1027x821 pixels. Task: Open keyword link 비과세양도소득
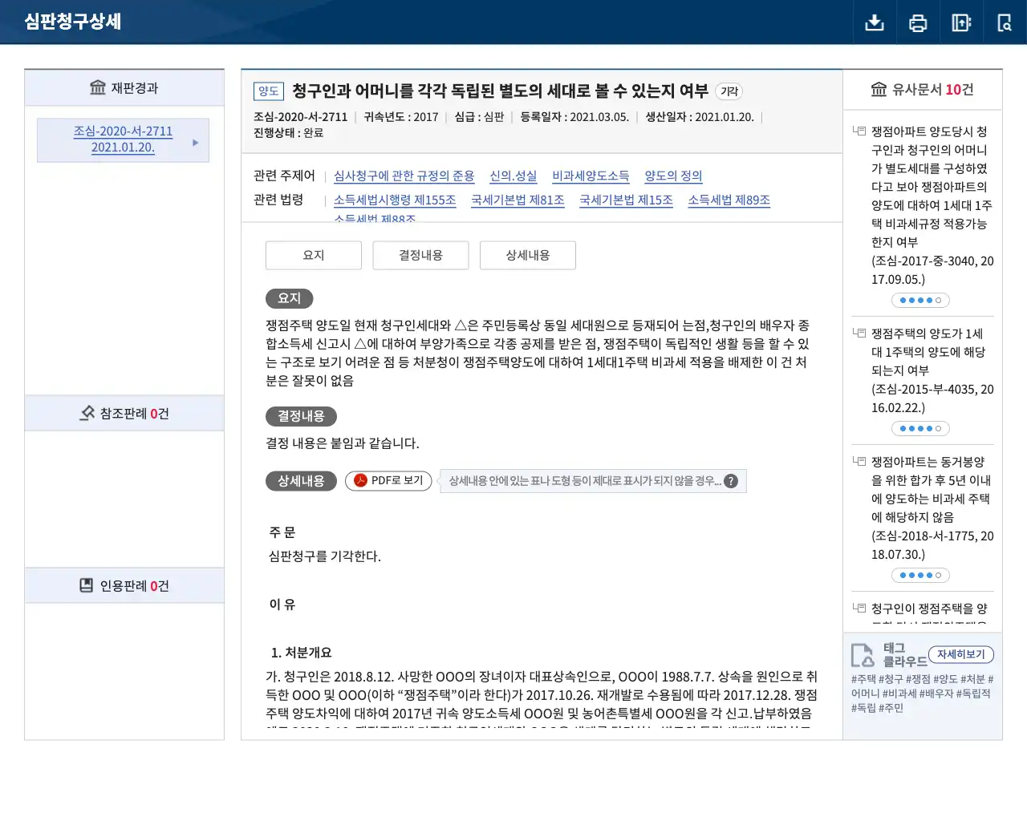tap(591, 176)
